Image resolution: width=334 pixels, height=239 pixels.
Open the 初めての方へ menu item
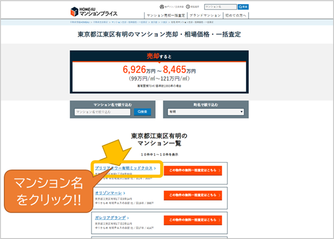click(236, 16)
